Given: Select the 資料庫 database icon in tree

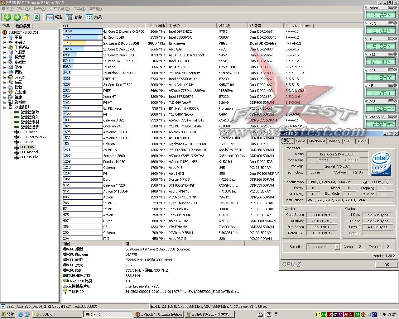Looking at the screenshot, I should [x=11, y=102].
